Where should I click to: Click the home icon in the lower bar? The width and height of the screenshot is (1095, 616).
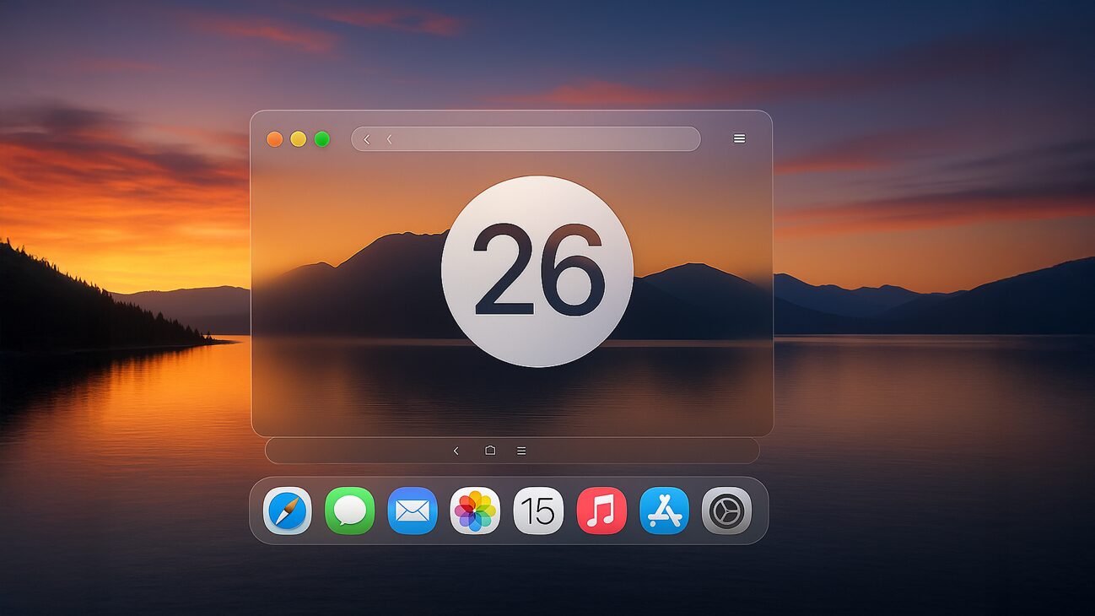pyautogui.click(x=490, y=451)
